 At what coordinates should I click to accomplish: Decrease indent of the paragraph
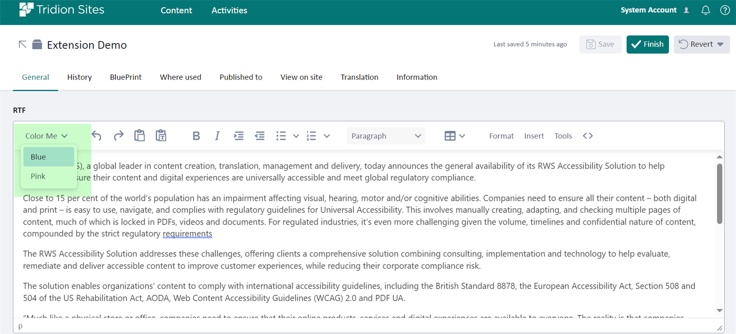click(260, 136)
